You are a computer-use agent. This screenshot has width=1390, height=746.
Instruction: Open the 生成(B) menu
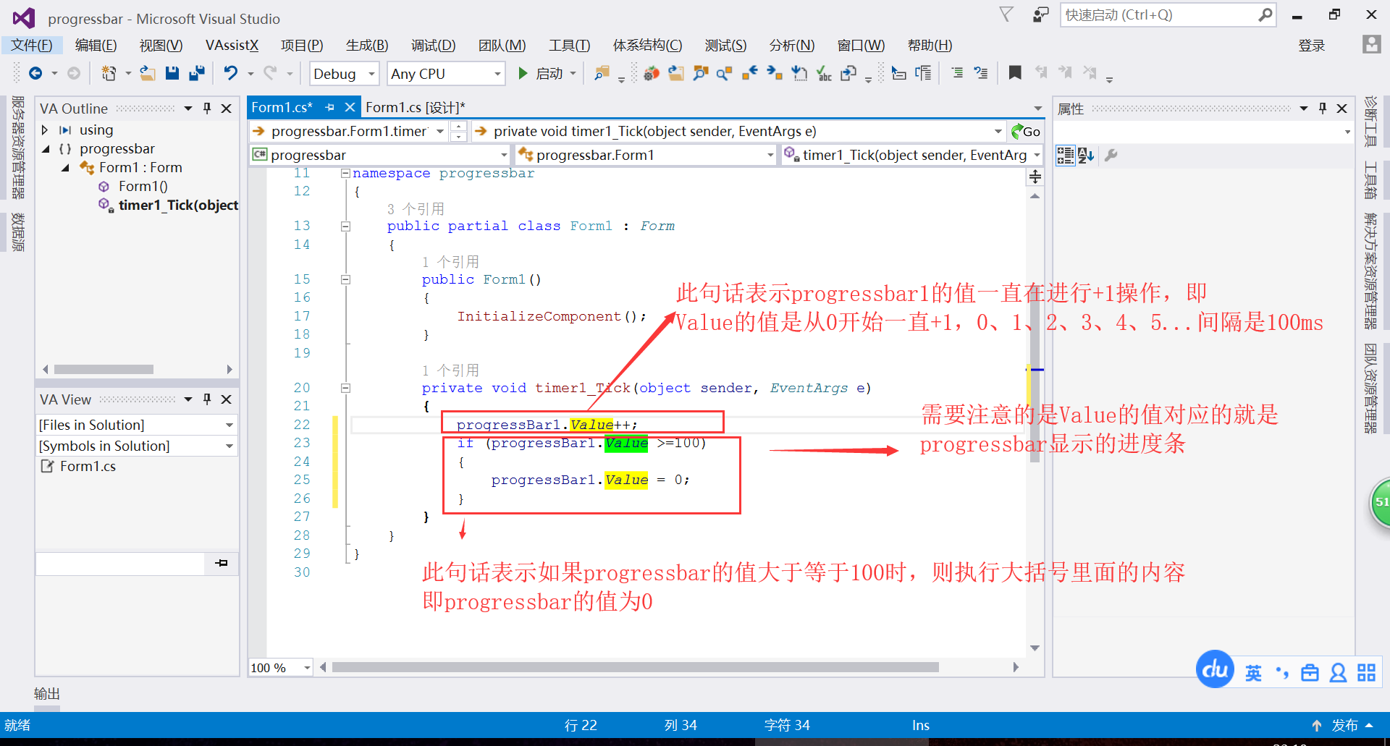pyautogui.click(x=367, y=46)
